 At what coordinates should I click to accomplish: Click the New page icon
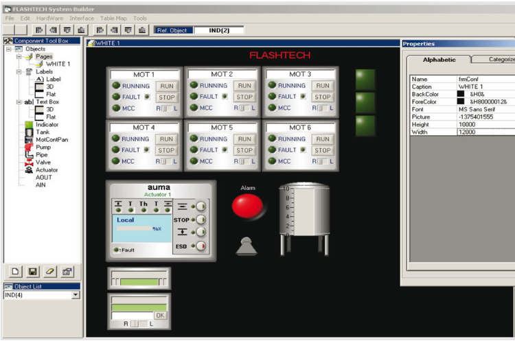coord(15,272)
